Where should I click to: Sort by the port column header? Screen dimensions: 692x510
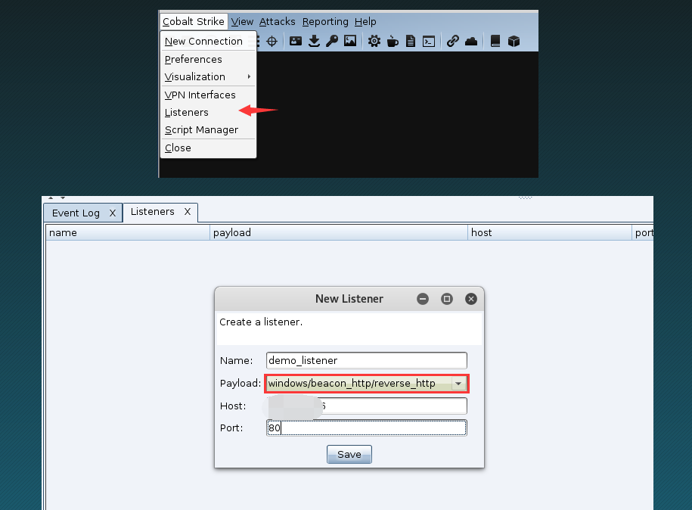(x=643, y=233)
